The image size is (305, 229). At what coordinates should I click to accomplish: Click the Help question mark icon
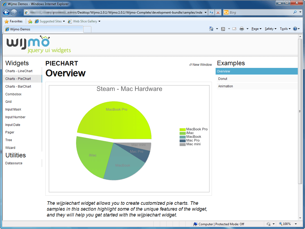pos(295,29)
